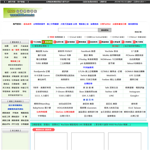This screenshot has width=150, height=150.
Task: Open the YouTube 影音 link
Action: pos(112,51)
